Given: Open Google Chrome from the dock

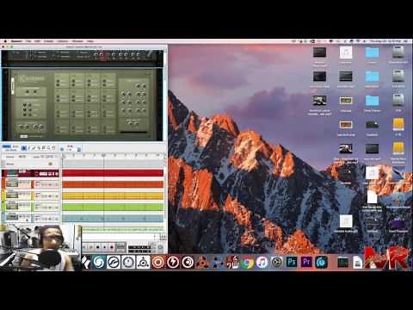Looking at the screenshot, I should (247, 262).
